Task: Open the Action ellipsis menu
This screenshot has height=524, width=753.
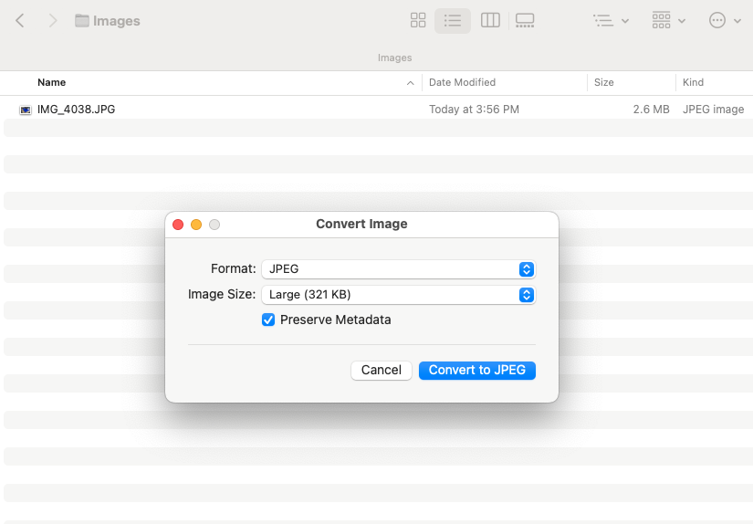Action: pos(725,21)
